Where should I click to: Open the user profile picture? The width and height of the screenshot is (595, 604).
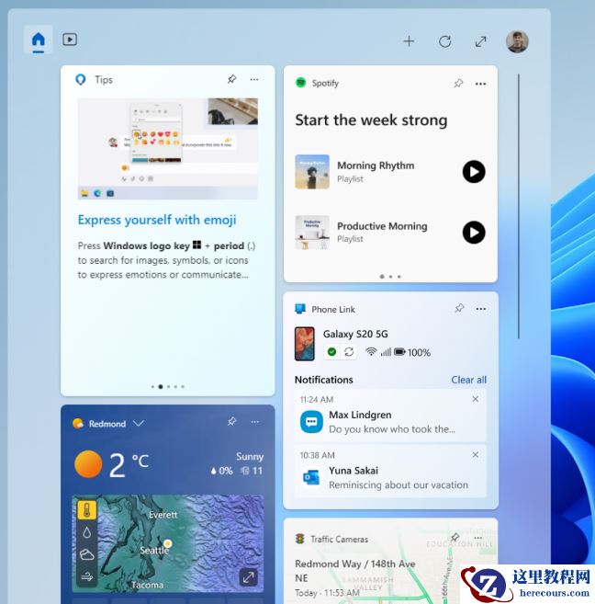(x=517, y=41)
